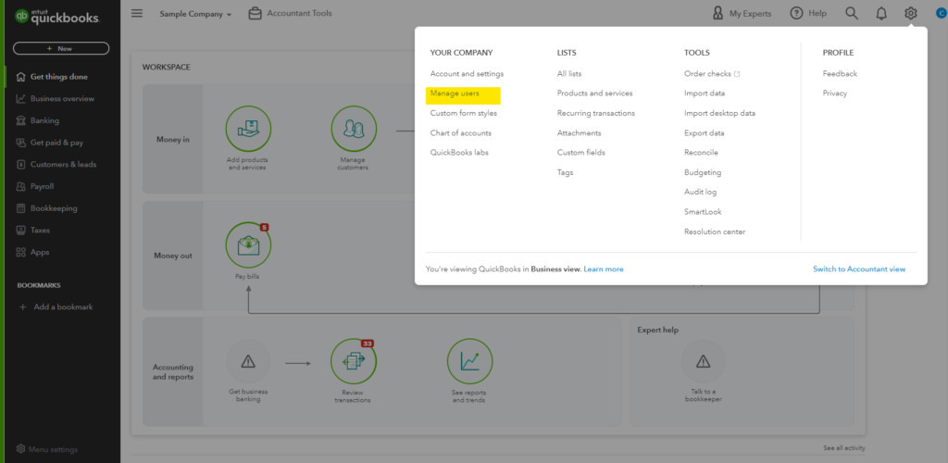Click the settings gear icon
948x463 pixels.
click(911, 13)
